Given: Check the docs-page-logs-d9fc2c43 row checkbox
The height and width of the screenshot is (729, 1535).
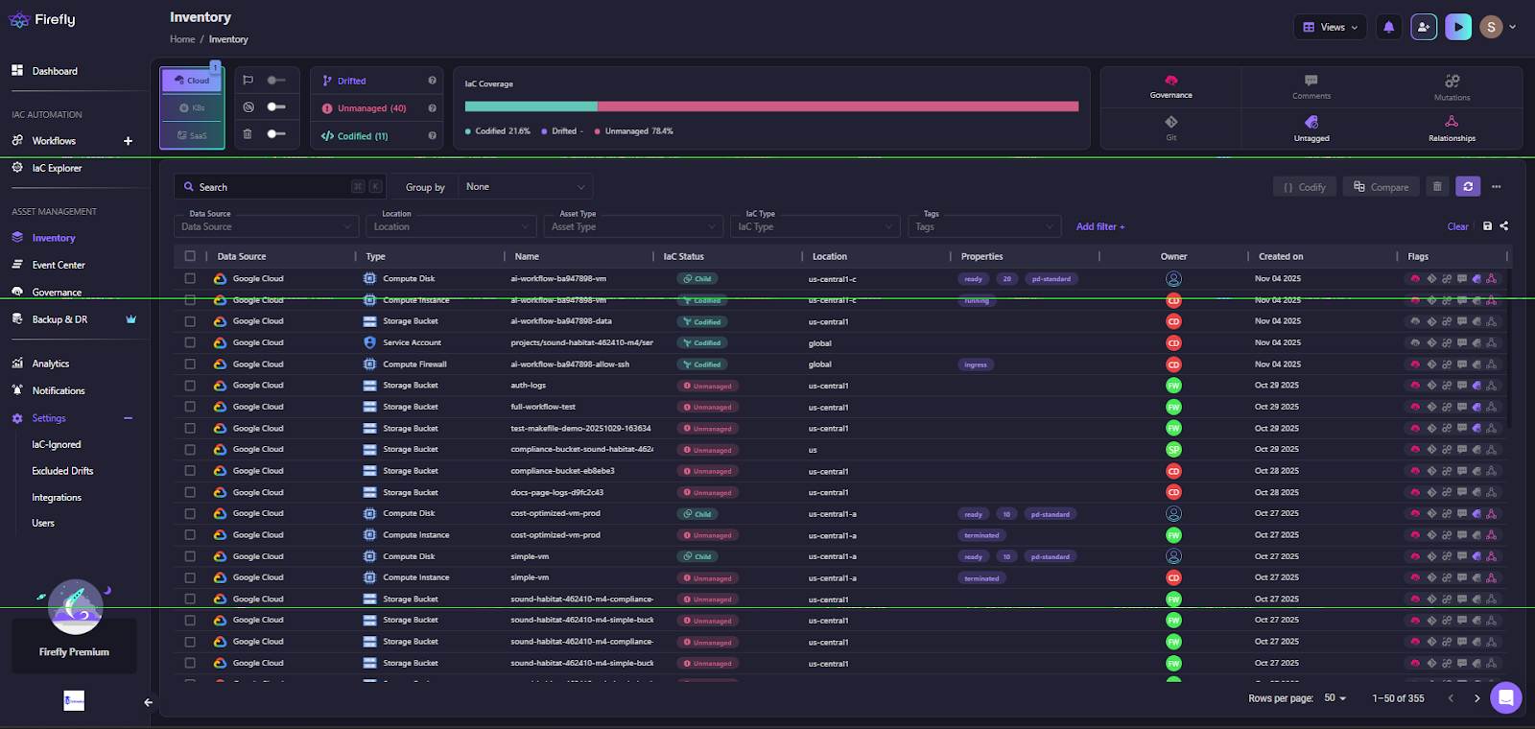Looking at the screenshot, I should coord(190,492).
